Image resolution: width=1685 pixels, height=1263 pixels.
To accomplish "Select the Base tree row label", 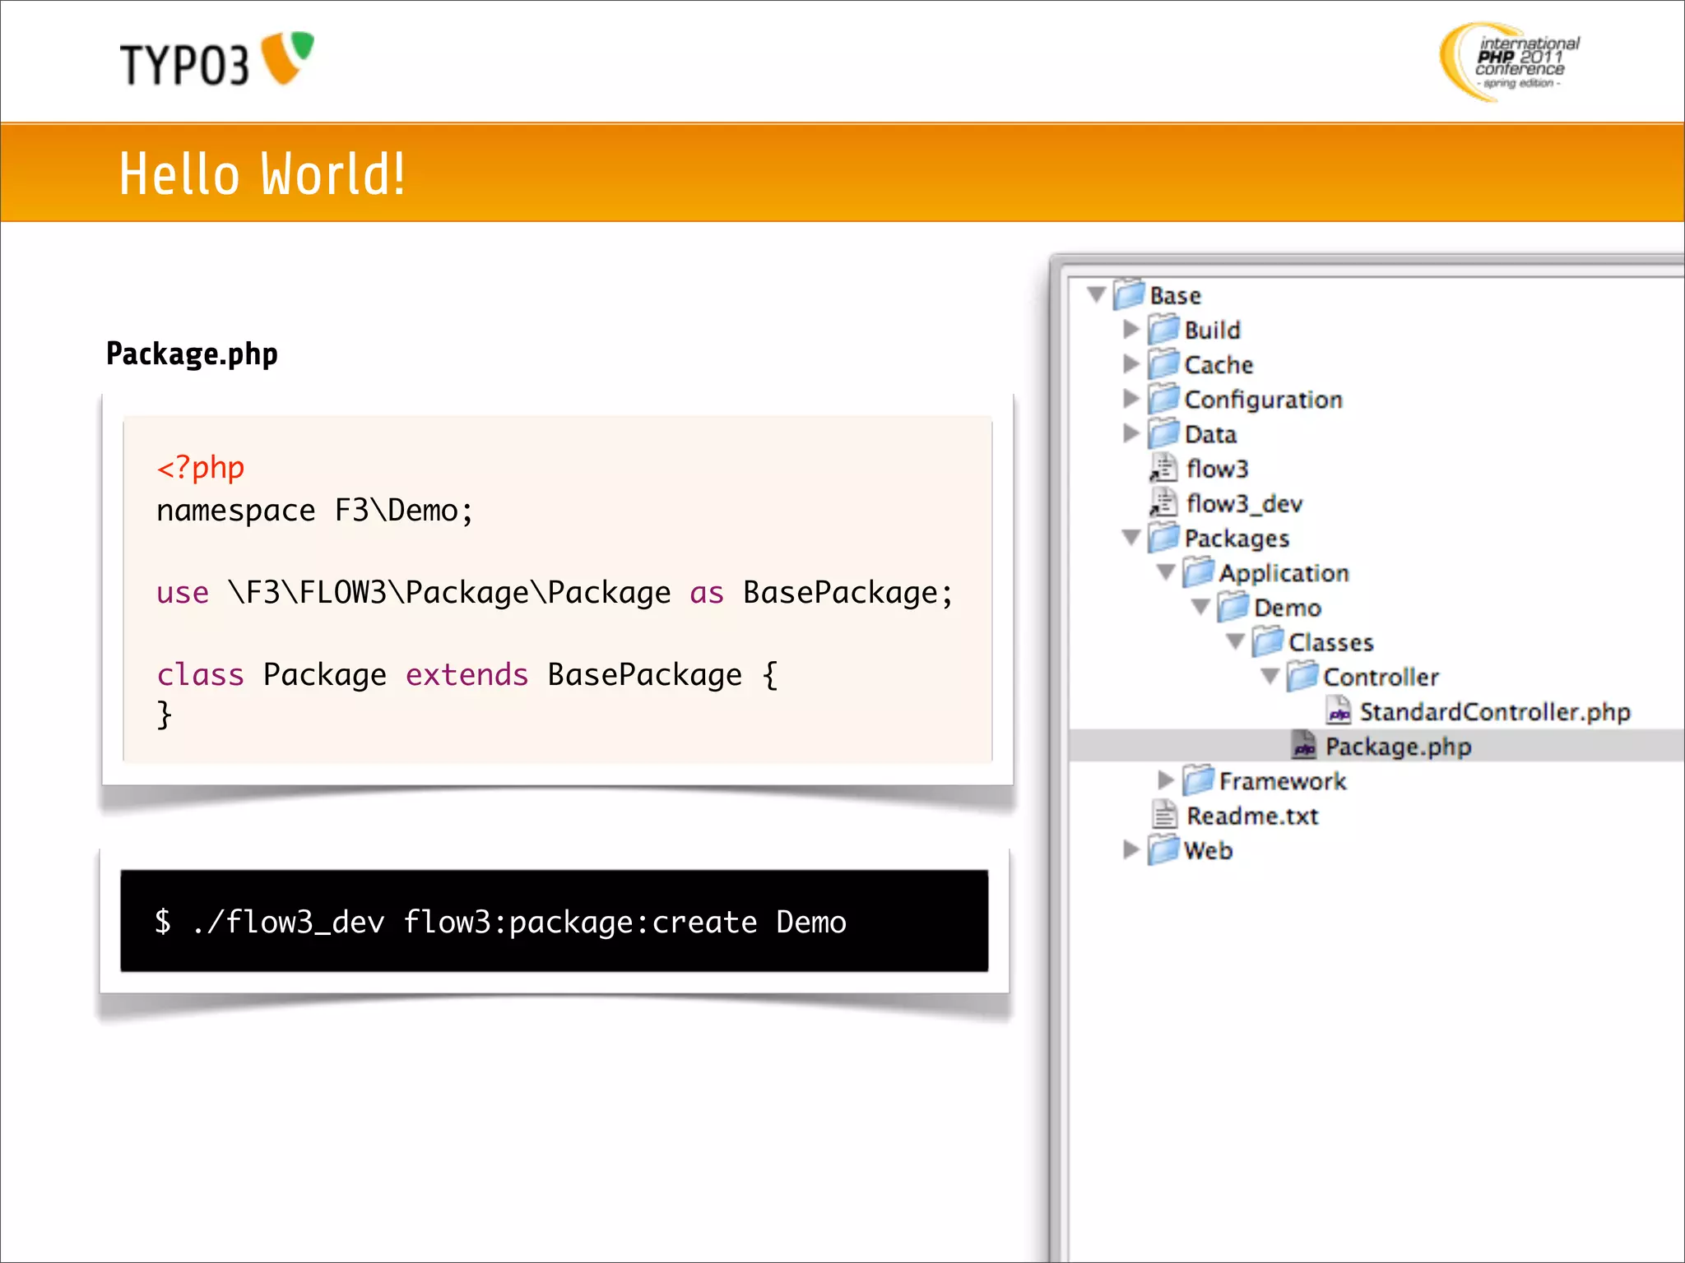I will pos(1175,295).
